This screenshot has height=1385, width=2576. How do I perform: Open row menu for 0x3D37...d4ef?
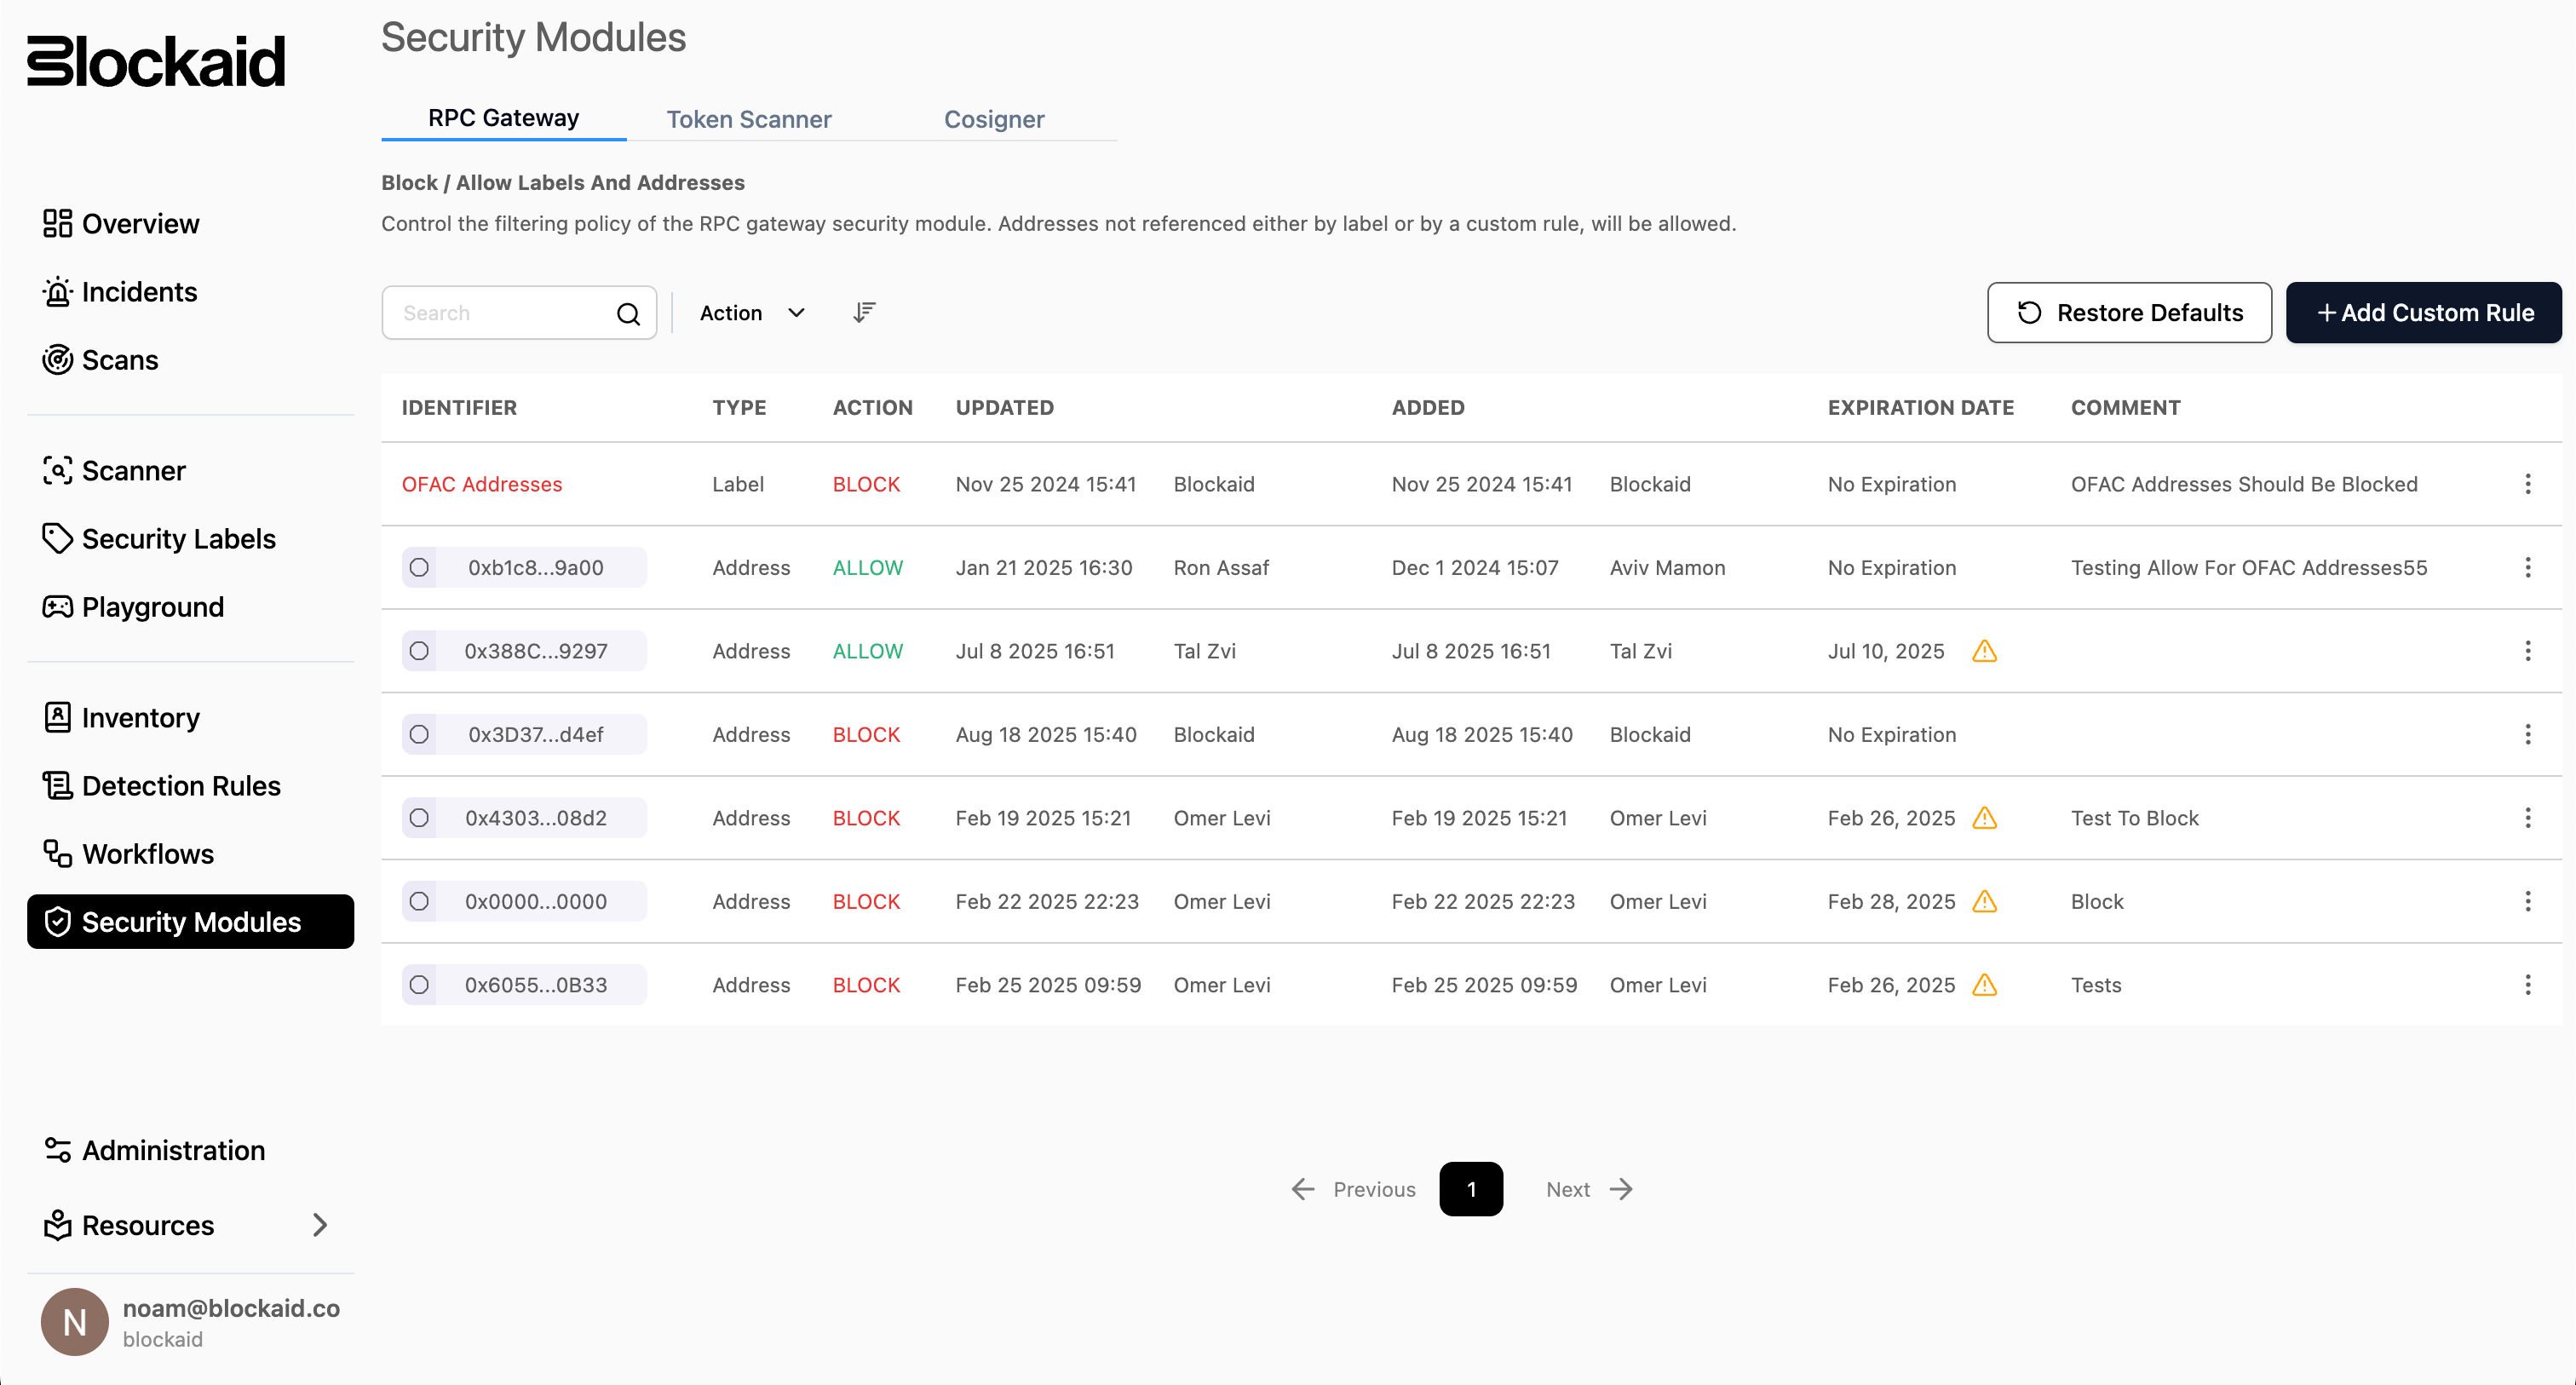click(x=2527, y=734)
